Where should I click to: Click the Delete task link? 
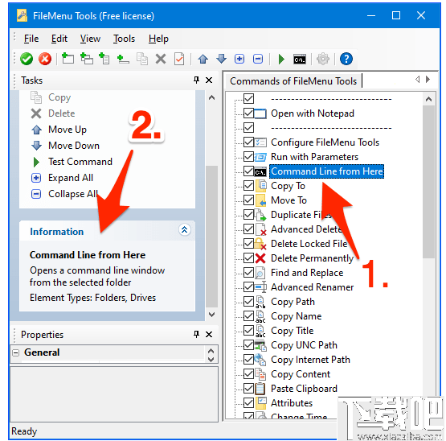pyautogui.click(x=61, y=113)
